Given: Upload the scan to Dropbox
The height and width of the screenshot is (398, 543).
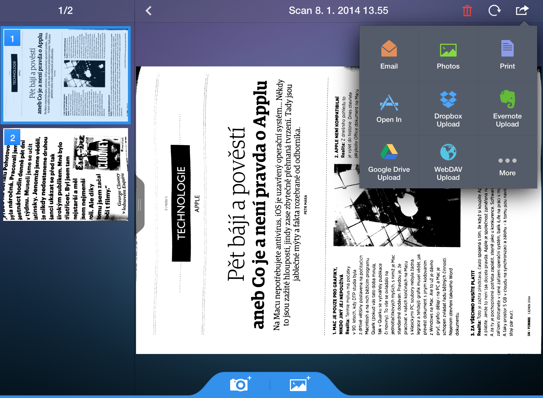Looking at the screenshot, I should pos(448,108).
